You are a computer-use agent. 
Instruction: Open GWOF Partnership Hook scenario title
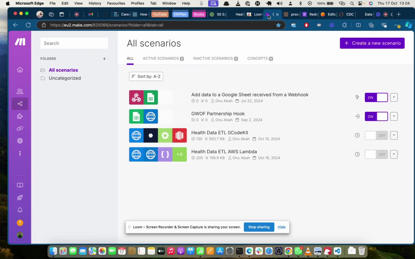[x=218, y=114]
